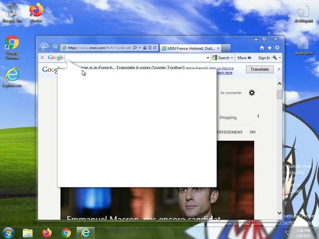Open MSN page settings gear

252,93
